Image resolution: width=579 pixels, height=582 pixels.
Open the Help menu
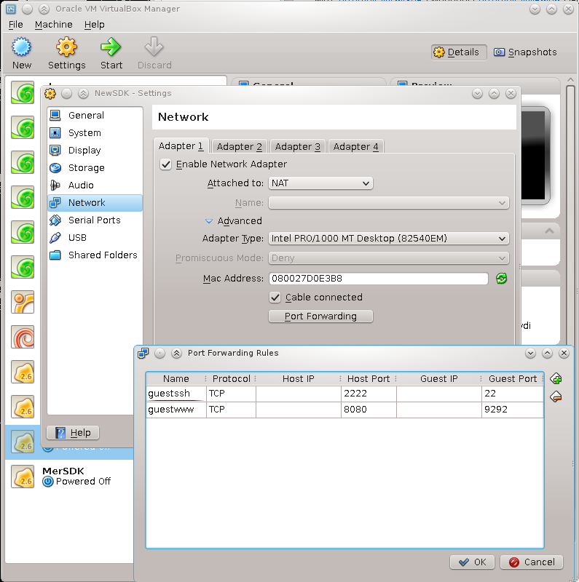point(95,25)
